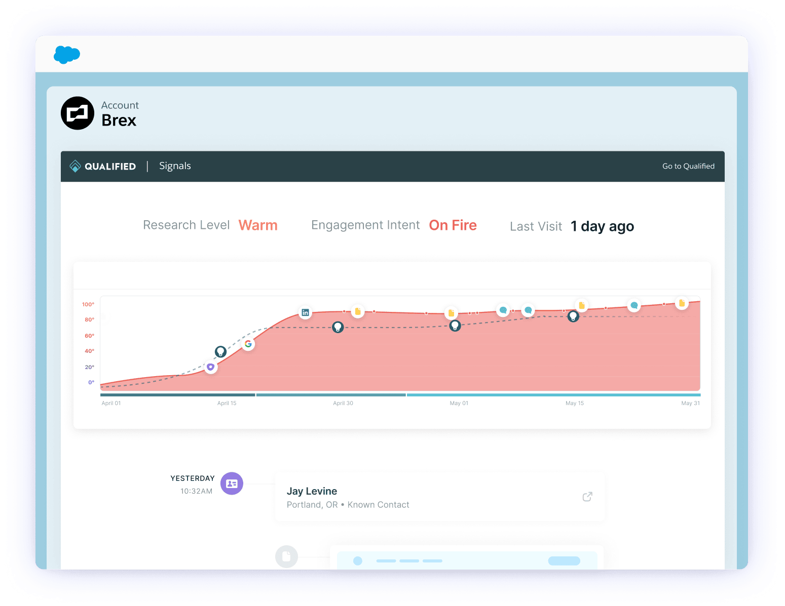
Task: Select lightbulb marker above April 30
Action: point(338,327)
